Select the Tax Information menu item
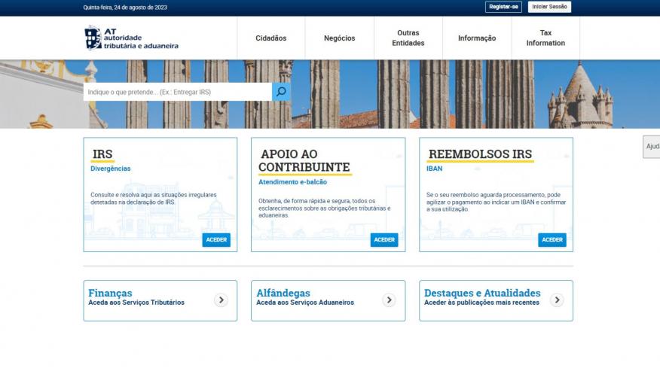This screenshot has height=371, width=660. 545,38
